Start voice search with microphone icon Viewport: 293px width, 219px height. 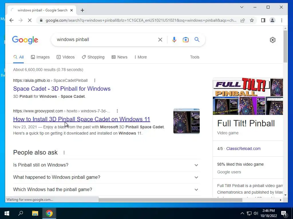point(174,39)
